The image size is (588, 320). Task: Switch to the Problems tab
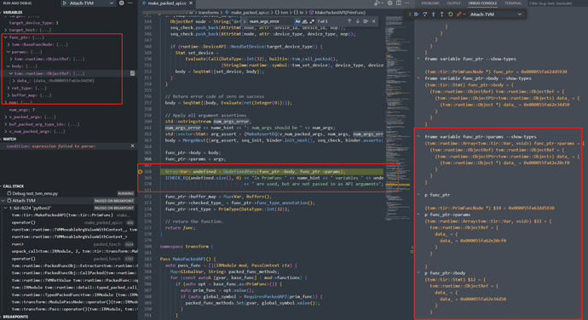point(430,3)
